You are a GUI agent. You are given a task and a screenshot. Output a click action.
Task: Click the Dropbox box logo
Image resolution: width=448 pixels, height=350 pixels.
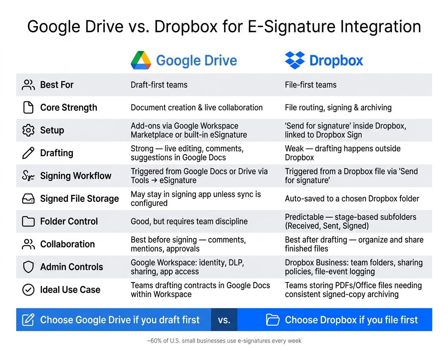[295, 60]
